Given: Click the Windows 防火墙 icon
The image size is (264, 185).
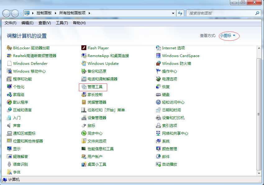Looking at the screenshot, I should tap(158, 63).
